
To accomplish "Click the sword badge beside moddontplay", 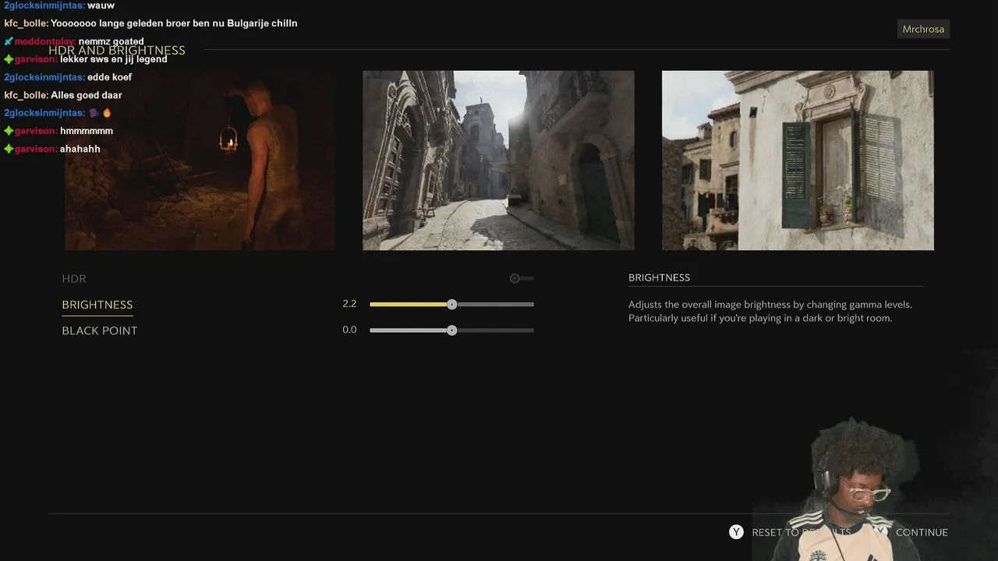I will [x=9, y=41].
